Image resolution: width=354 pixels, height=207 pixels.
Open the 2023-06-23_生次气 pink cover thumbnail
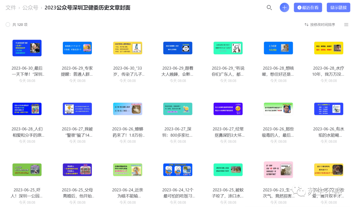(x=278, y=170)
